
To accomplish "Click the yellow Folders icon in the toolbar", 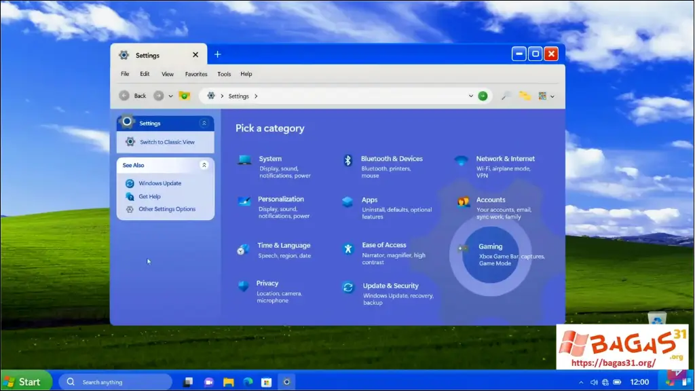I will point(525,96).
